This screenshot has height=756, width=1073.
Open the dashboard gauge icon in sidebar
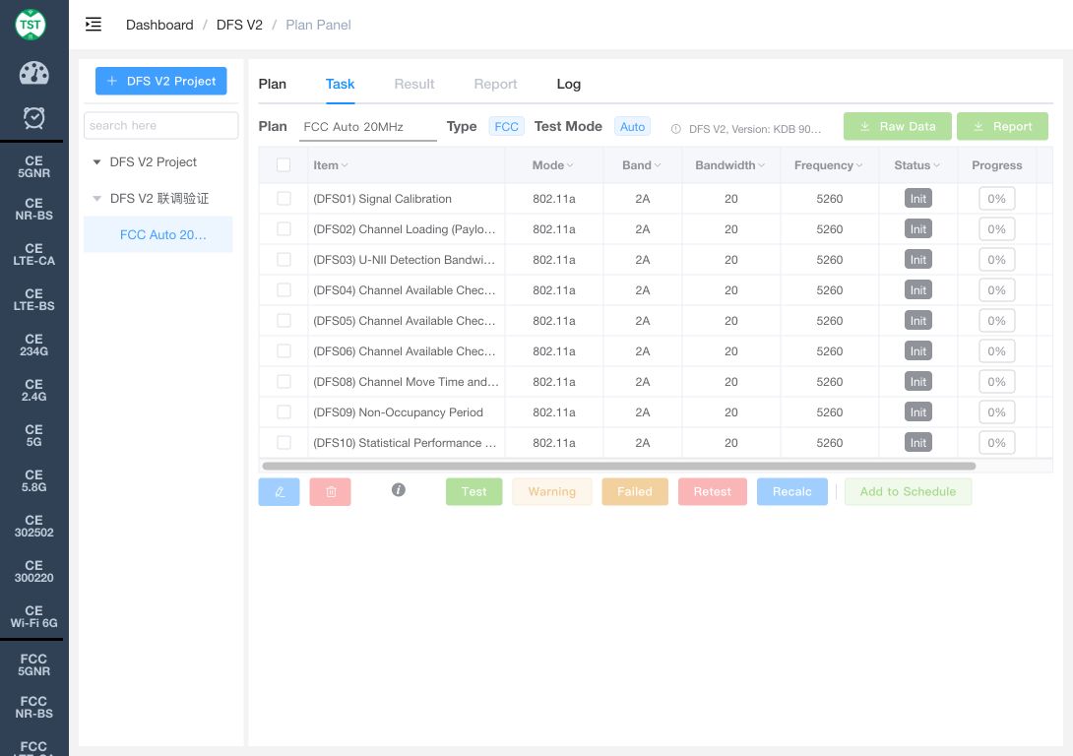click(33, 73)
